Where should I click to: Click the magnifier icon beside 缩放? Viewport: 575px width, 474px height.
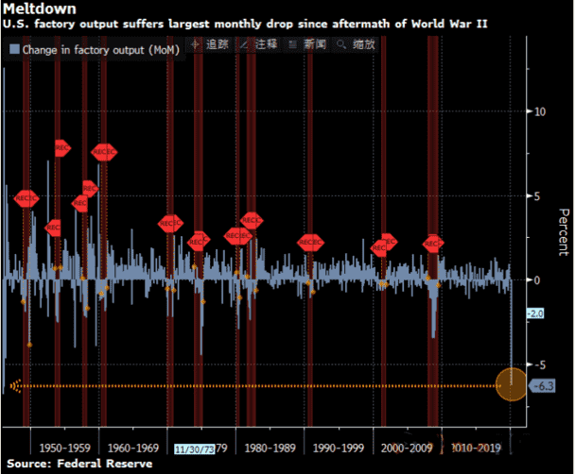(x=339, y=44)
